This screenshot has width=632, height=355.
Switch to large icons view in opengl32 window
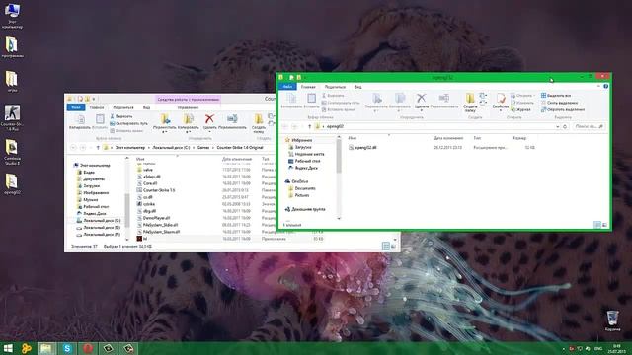tap(604, 225)
